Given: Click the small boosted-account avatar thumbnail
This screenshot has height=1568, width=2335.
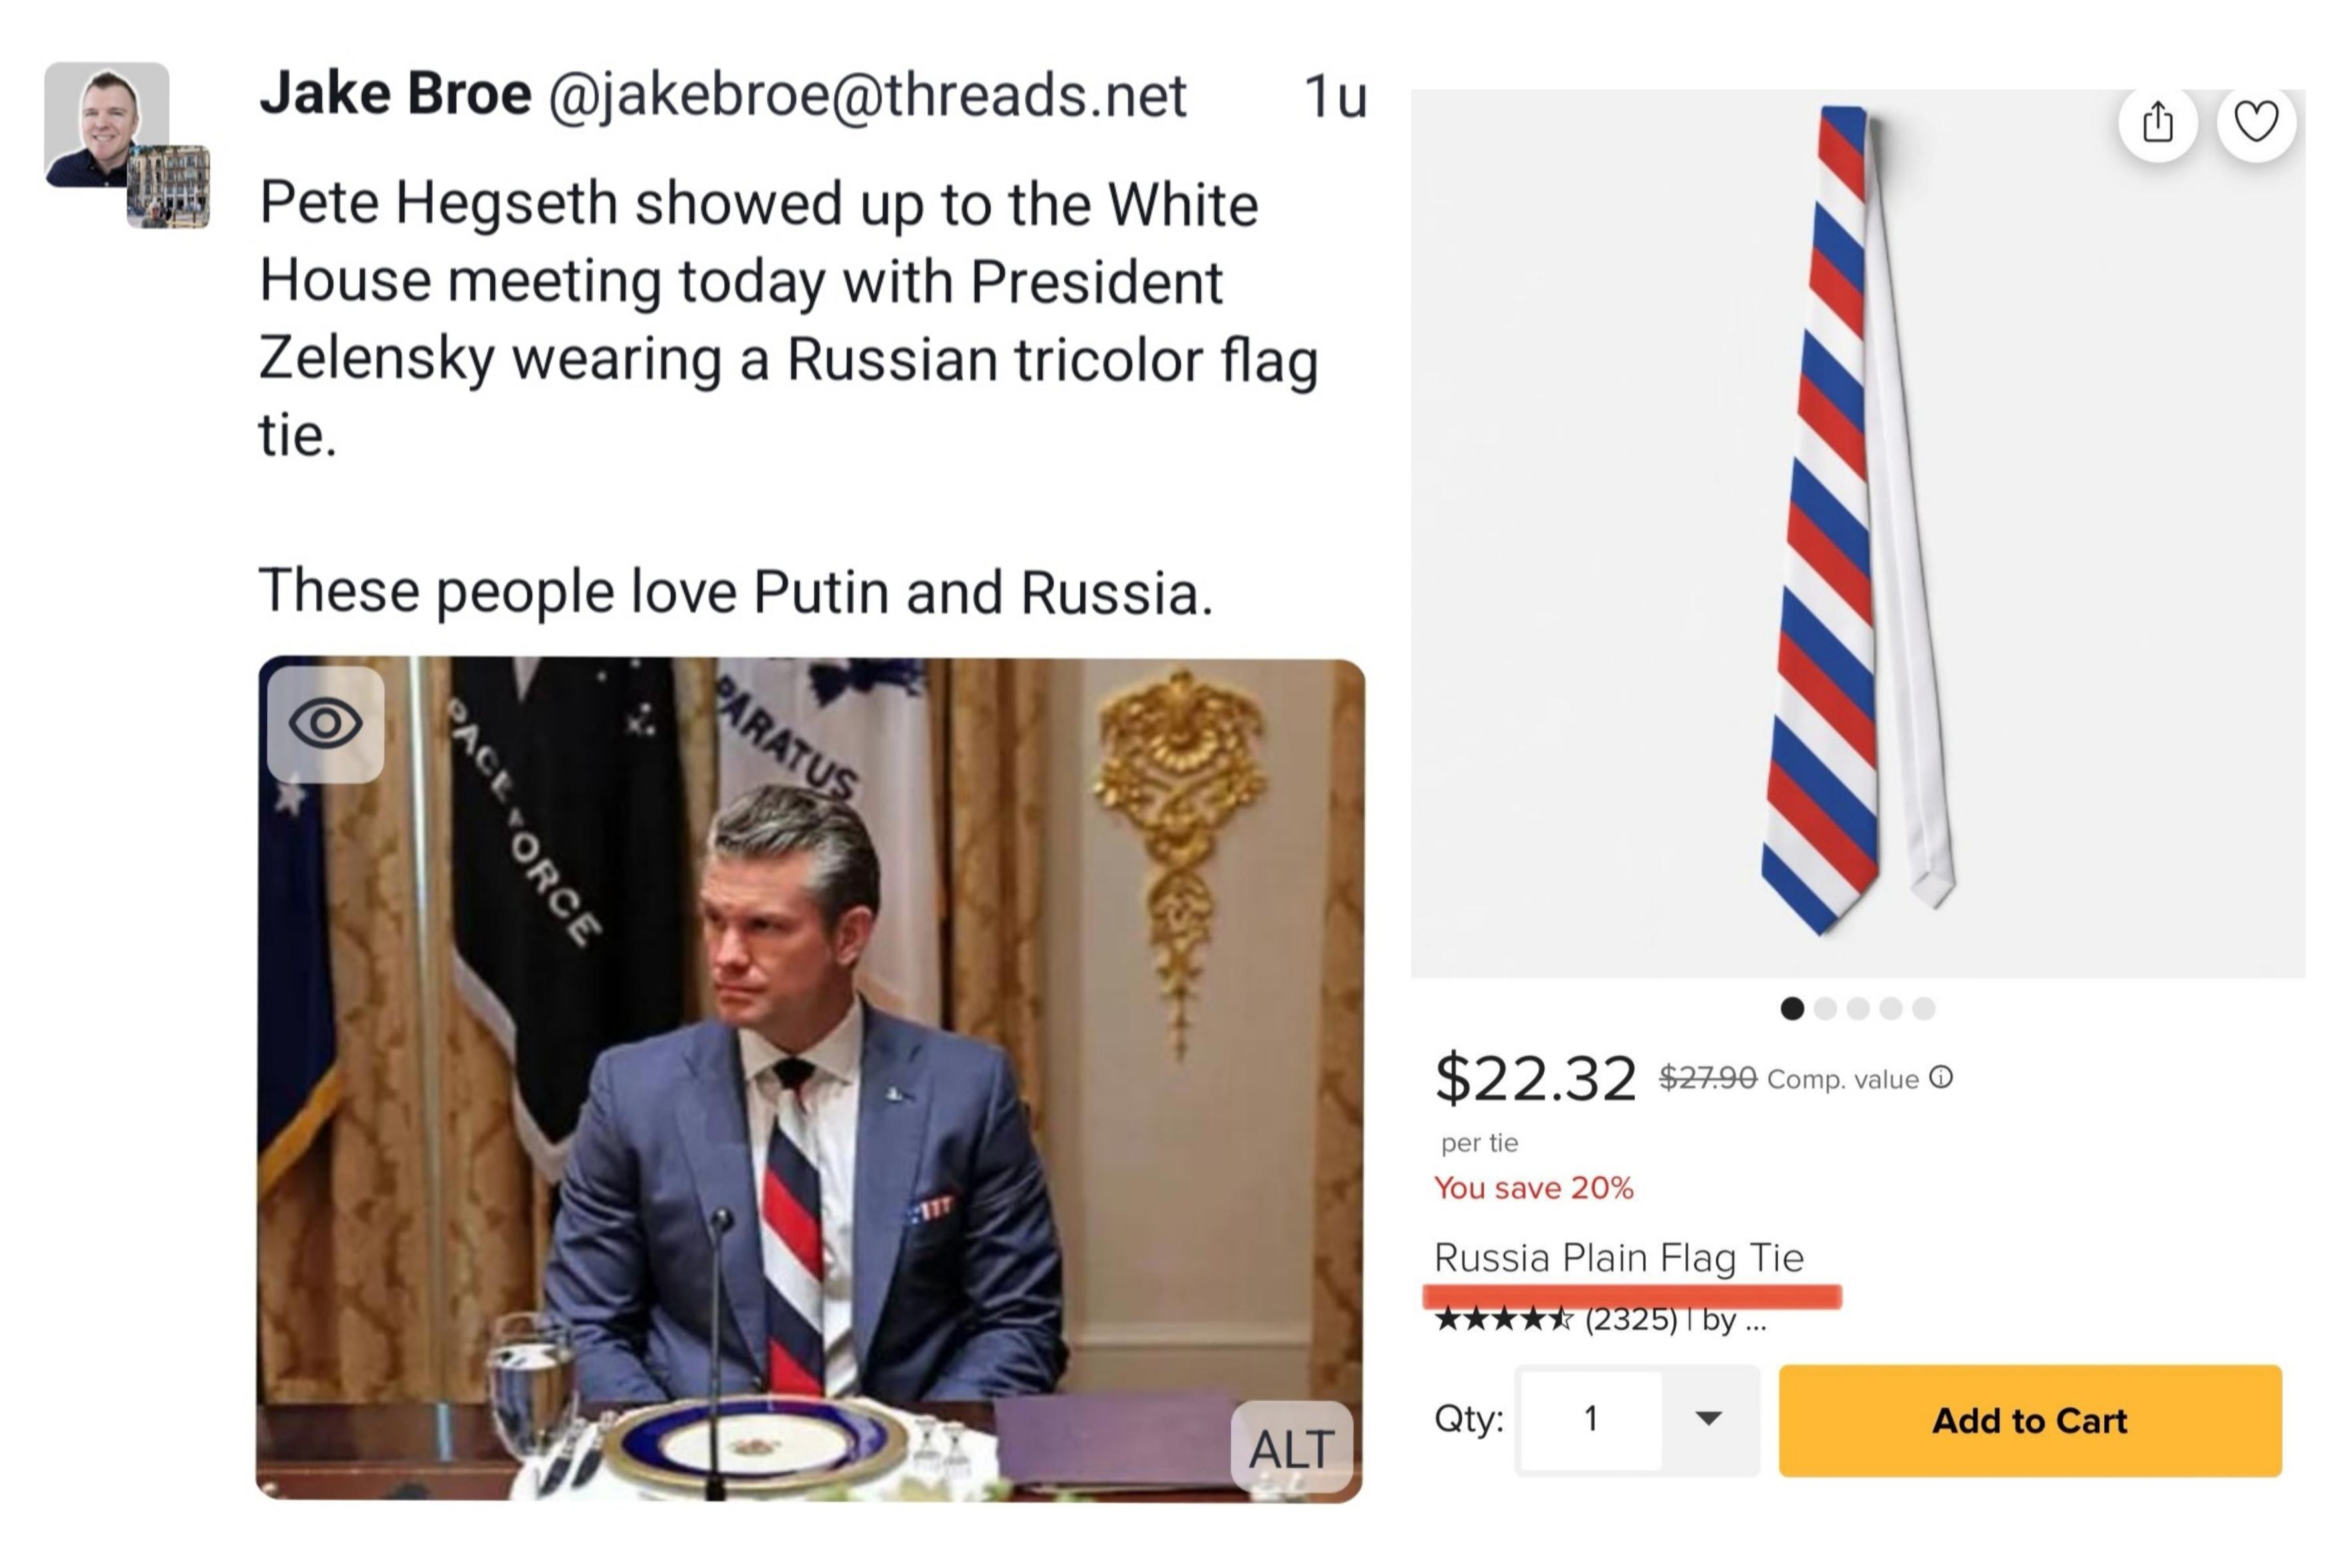Looking at the screenshot, I should [x=168, y=187].
